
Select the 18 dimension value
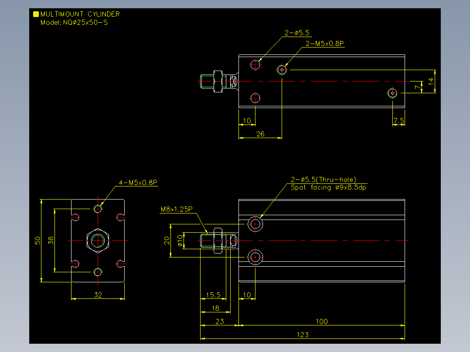point(215,308)
